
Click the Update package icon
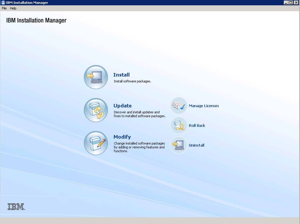coord(96,110)
